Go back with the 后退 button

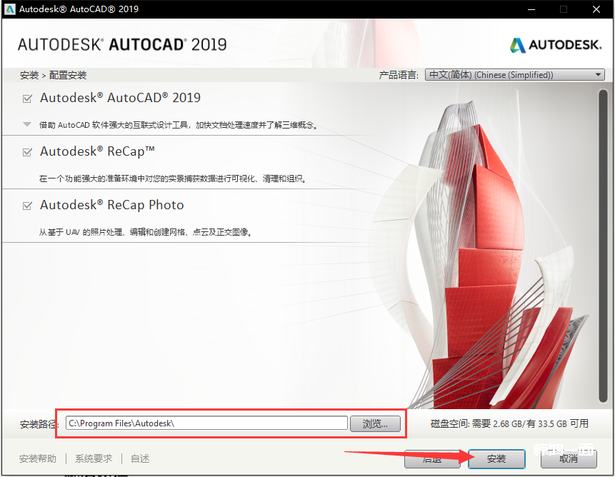431,458
